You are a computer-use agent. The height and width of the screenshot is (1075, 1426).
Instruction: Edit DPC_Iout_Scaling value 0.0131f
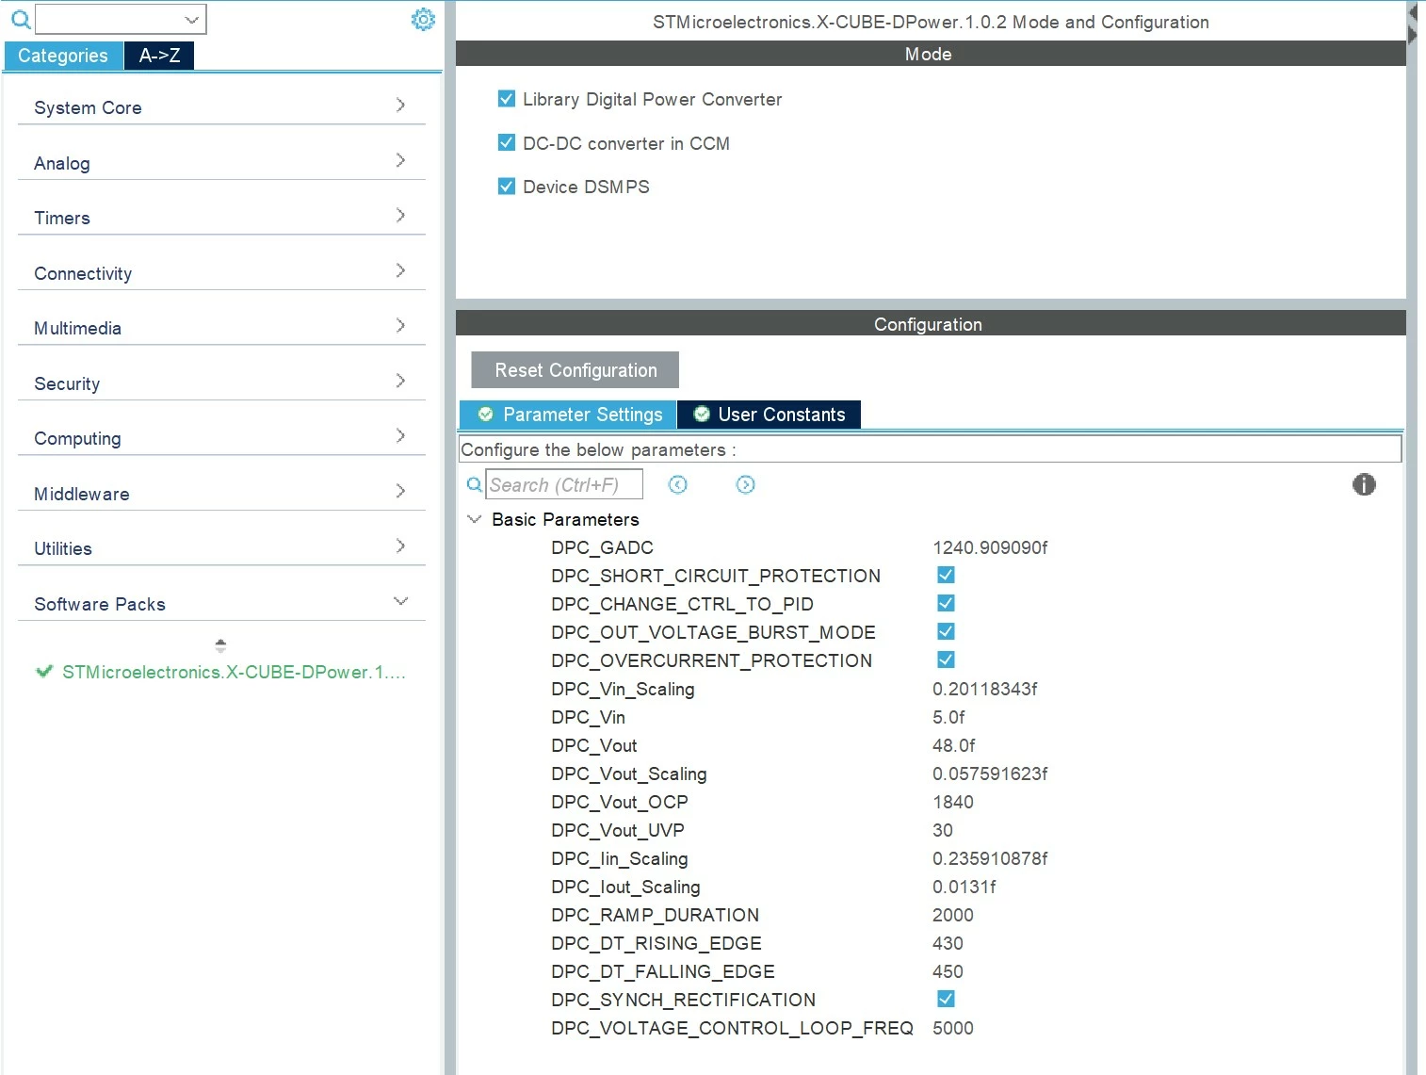(964, 887)
